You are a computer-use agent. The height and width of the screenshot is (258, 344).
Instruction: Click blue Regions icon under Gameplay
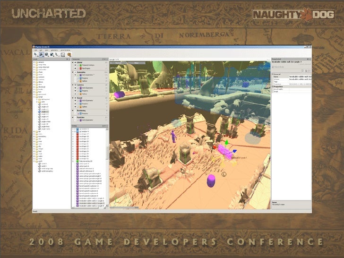pos(80,78)
